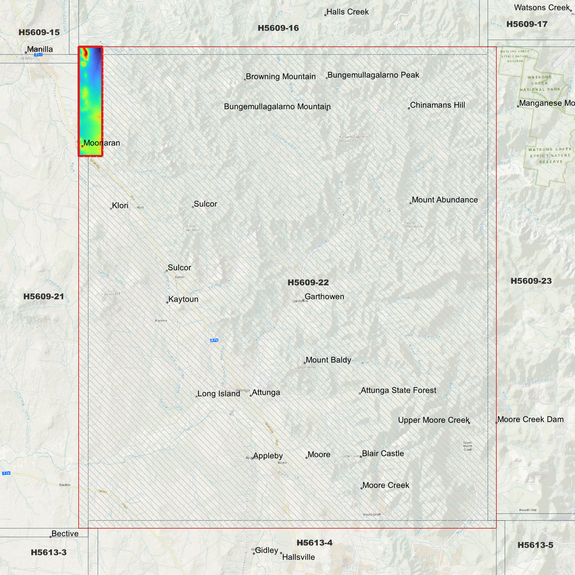Click the Gidley place label
Viewport: 575px width, 575px height.
point(266,550)
